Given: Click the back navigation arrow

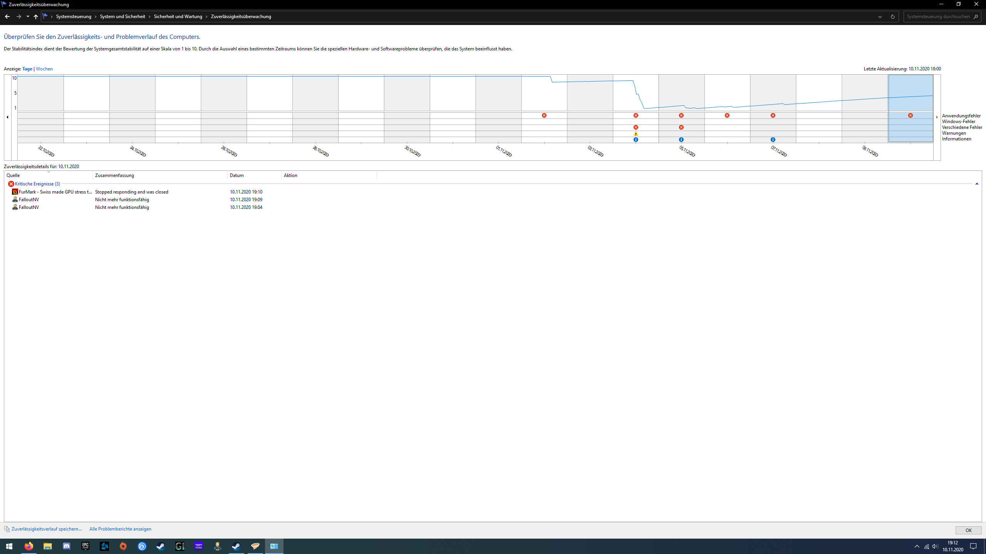Looking at the screenshot, I should [7, 17].
